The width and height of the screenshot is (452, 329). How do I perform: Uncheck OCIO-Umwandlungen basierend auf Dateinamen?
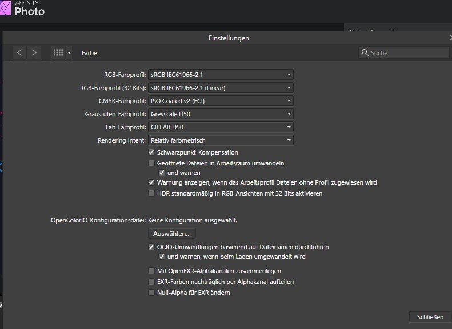tap(151, 247)
